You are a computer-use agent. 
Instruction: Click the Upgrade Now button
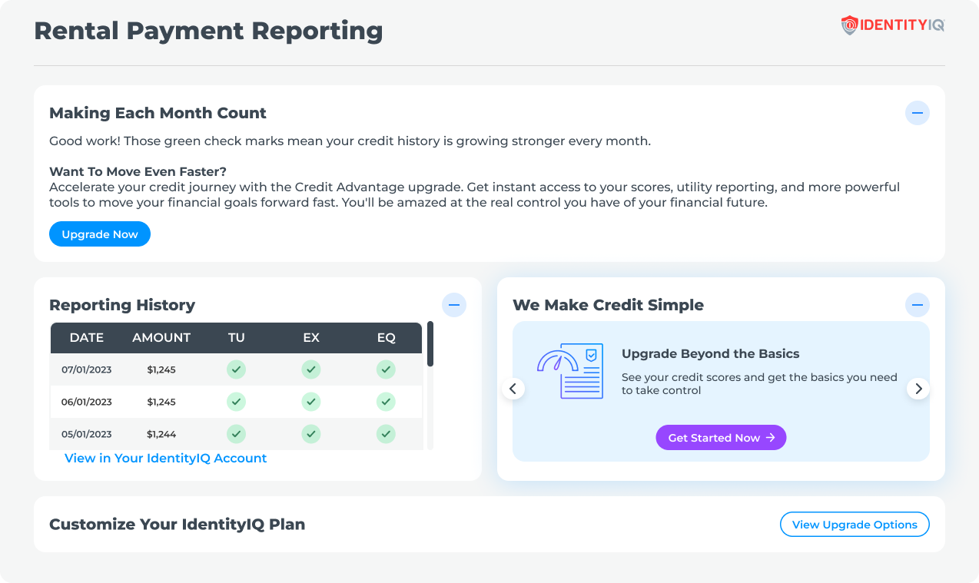[x=100, y=234]
